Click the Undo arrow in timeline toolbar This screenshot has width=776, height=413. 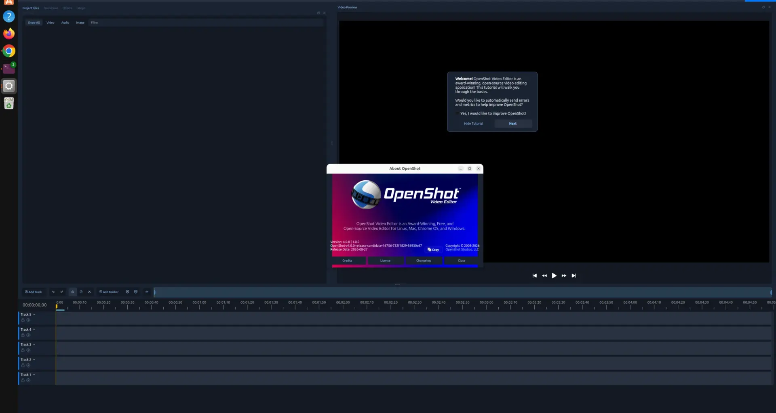coord(53,292)
